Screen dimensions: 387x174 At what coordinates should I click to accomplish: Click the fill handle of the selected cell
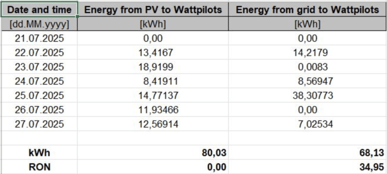[77, 16]
